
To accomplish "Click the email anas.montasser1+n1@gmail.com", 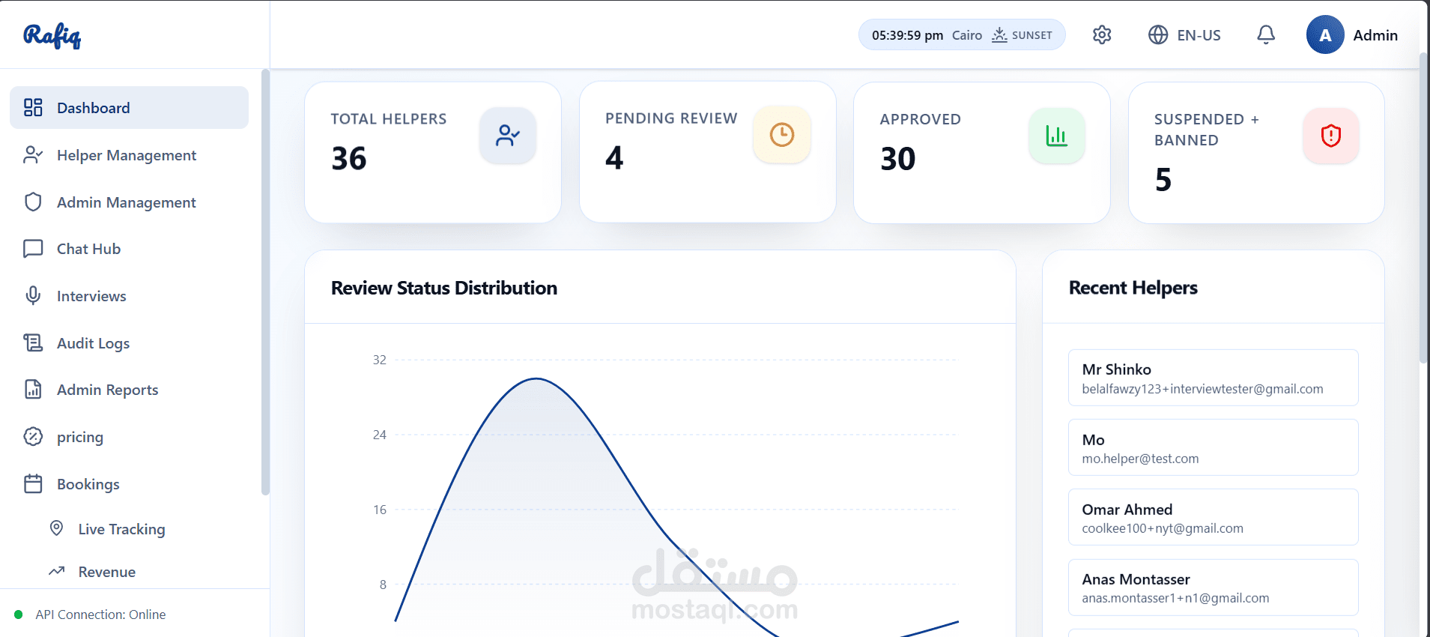I will point(1175,598).
